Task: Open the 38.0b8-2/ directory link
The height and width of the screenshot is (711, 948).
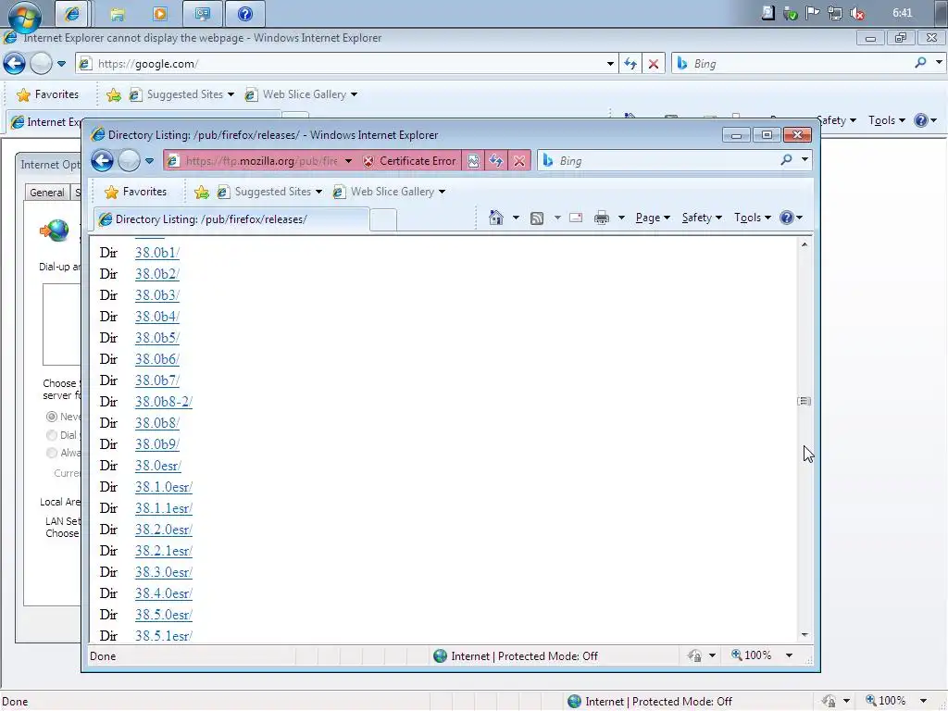Action: (x=163, y=402)
